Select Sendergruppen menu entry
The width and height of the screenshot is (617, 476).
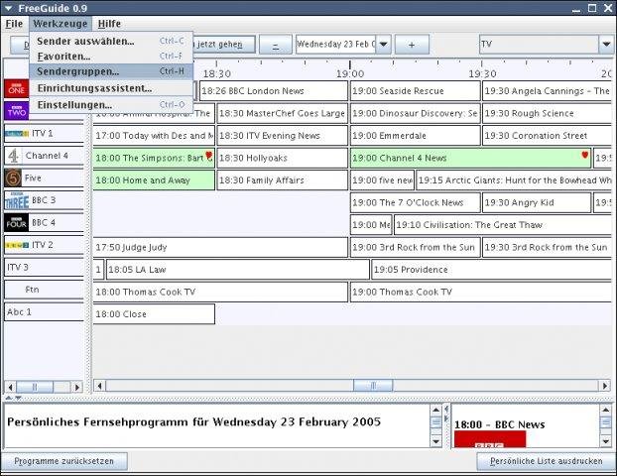pos(111,71)
